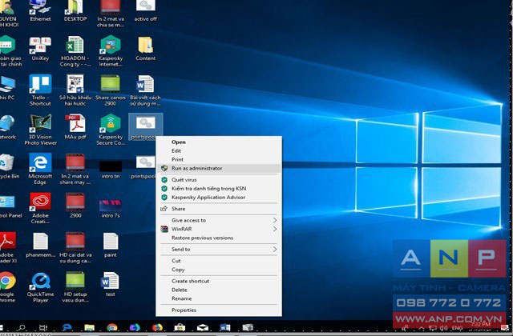513x336 pixels.
Task: Expand the Send to submenu
Action: 219,249
